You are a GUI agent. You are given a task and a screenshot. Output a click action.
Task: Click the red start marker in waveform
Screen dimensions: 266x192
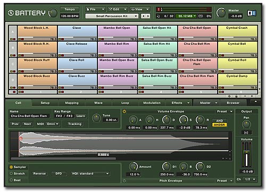pos(21,138)
